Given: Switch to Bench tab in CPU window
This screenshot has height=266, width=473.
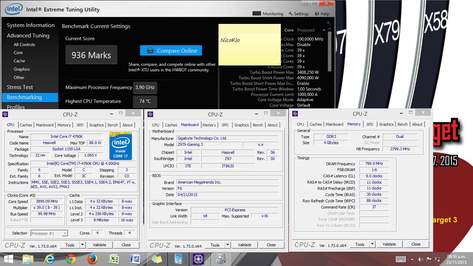Looking at the screenshot, I should point(113,125).
